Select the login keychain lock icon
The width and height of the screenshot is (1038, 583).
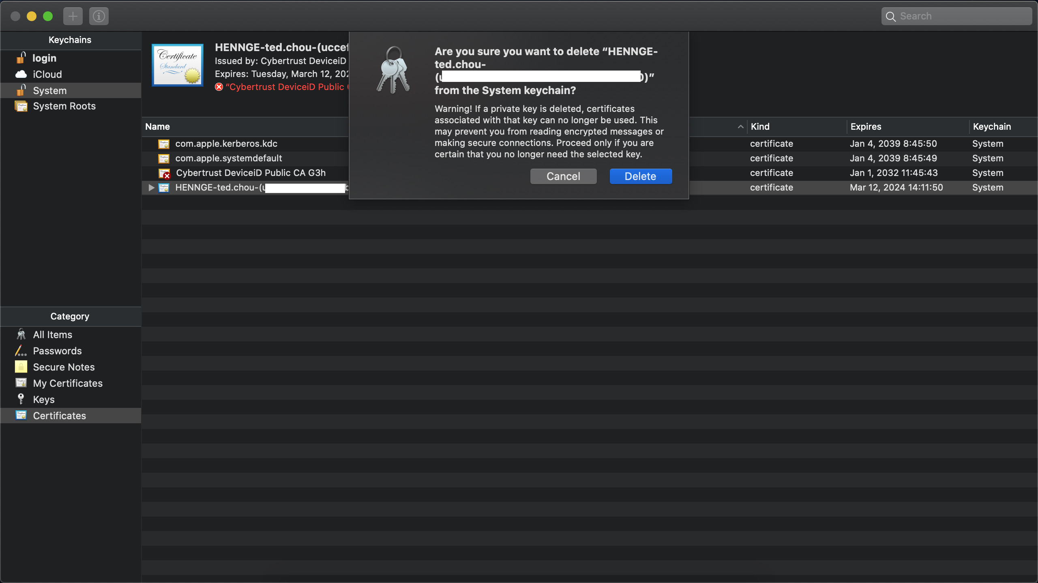[x=21, y=58]
